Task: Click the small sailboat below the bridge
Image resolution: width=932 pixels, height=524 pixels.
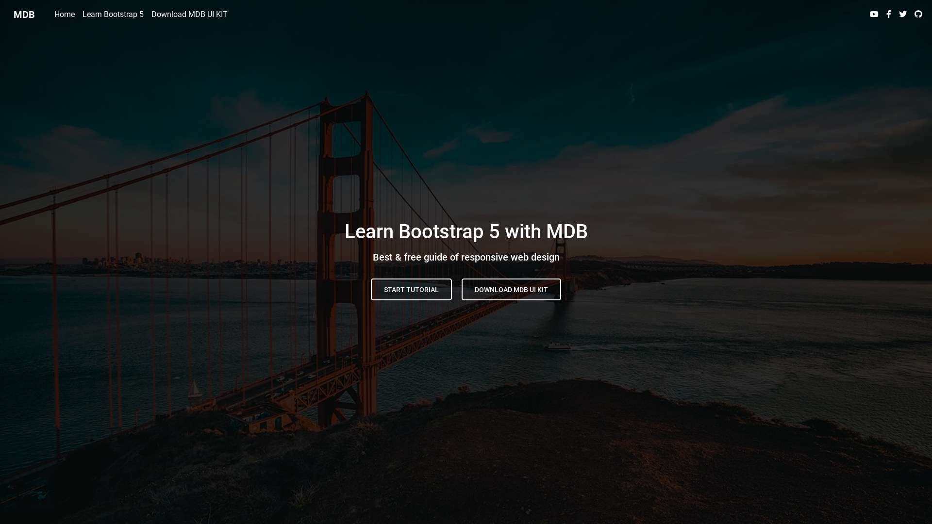Action: click(195, 390)
